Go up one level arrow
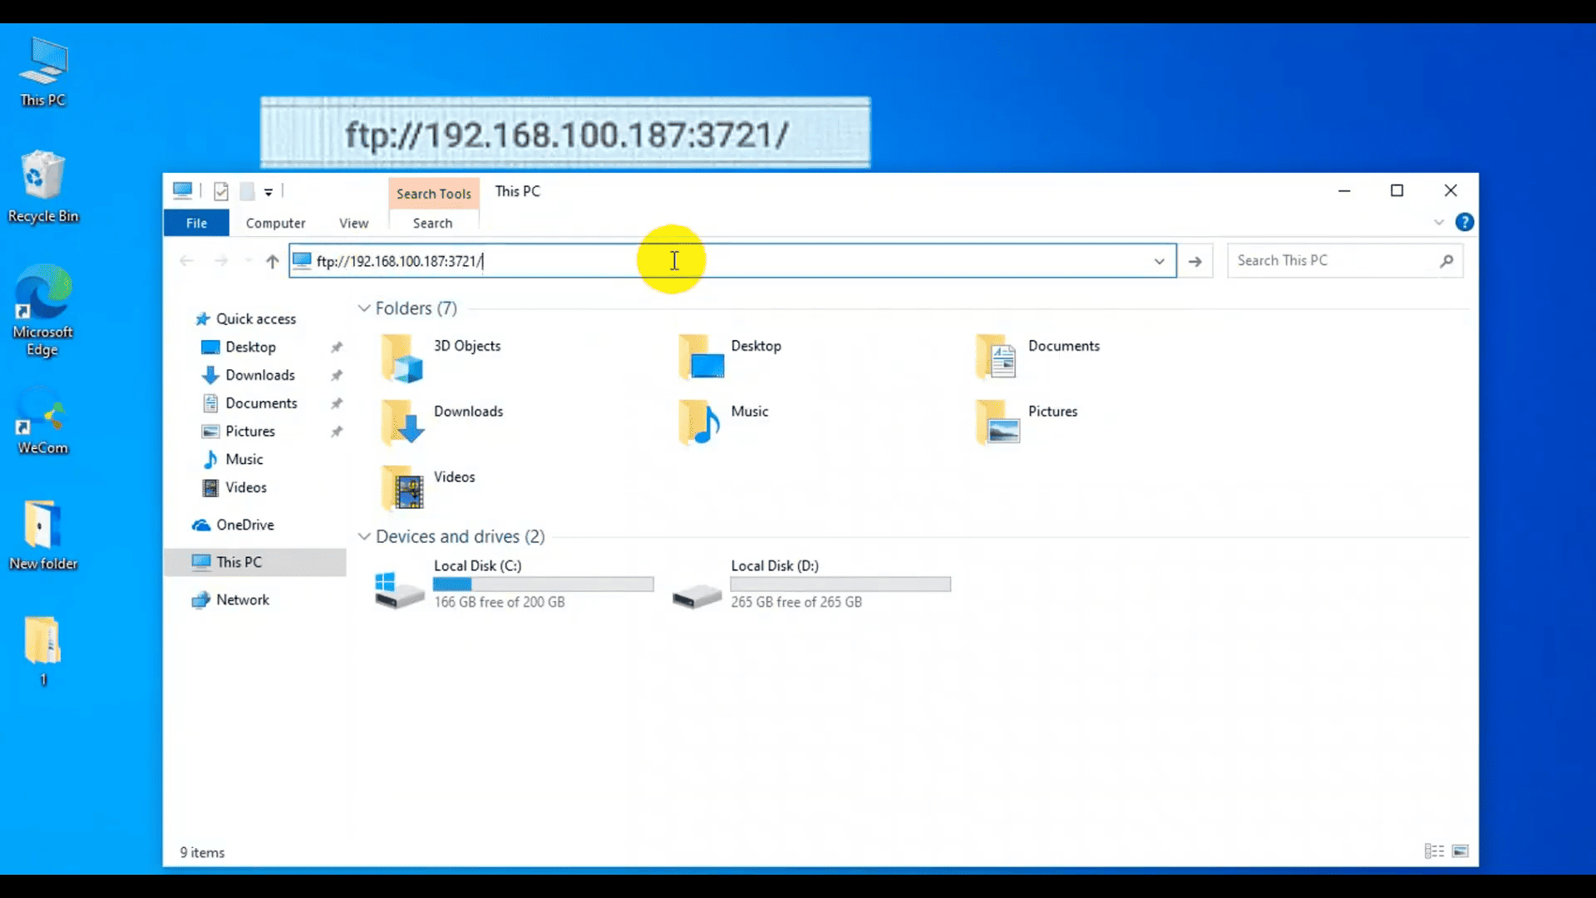 click(272, 261)
